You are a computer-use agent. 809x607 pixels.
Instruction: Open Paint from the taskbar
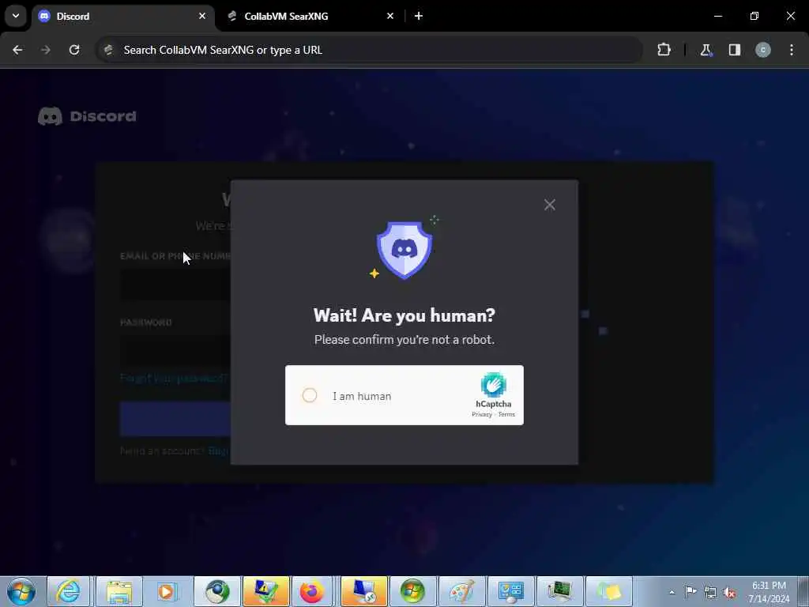point(461,591)
